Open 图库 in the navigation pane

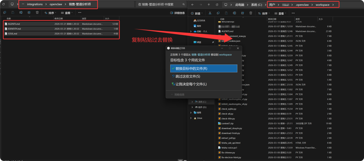[x=197, y=26]
